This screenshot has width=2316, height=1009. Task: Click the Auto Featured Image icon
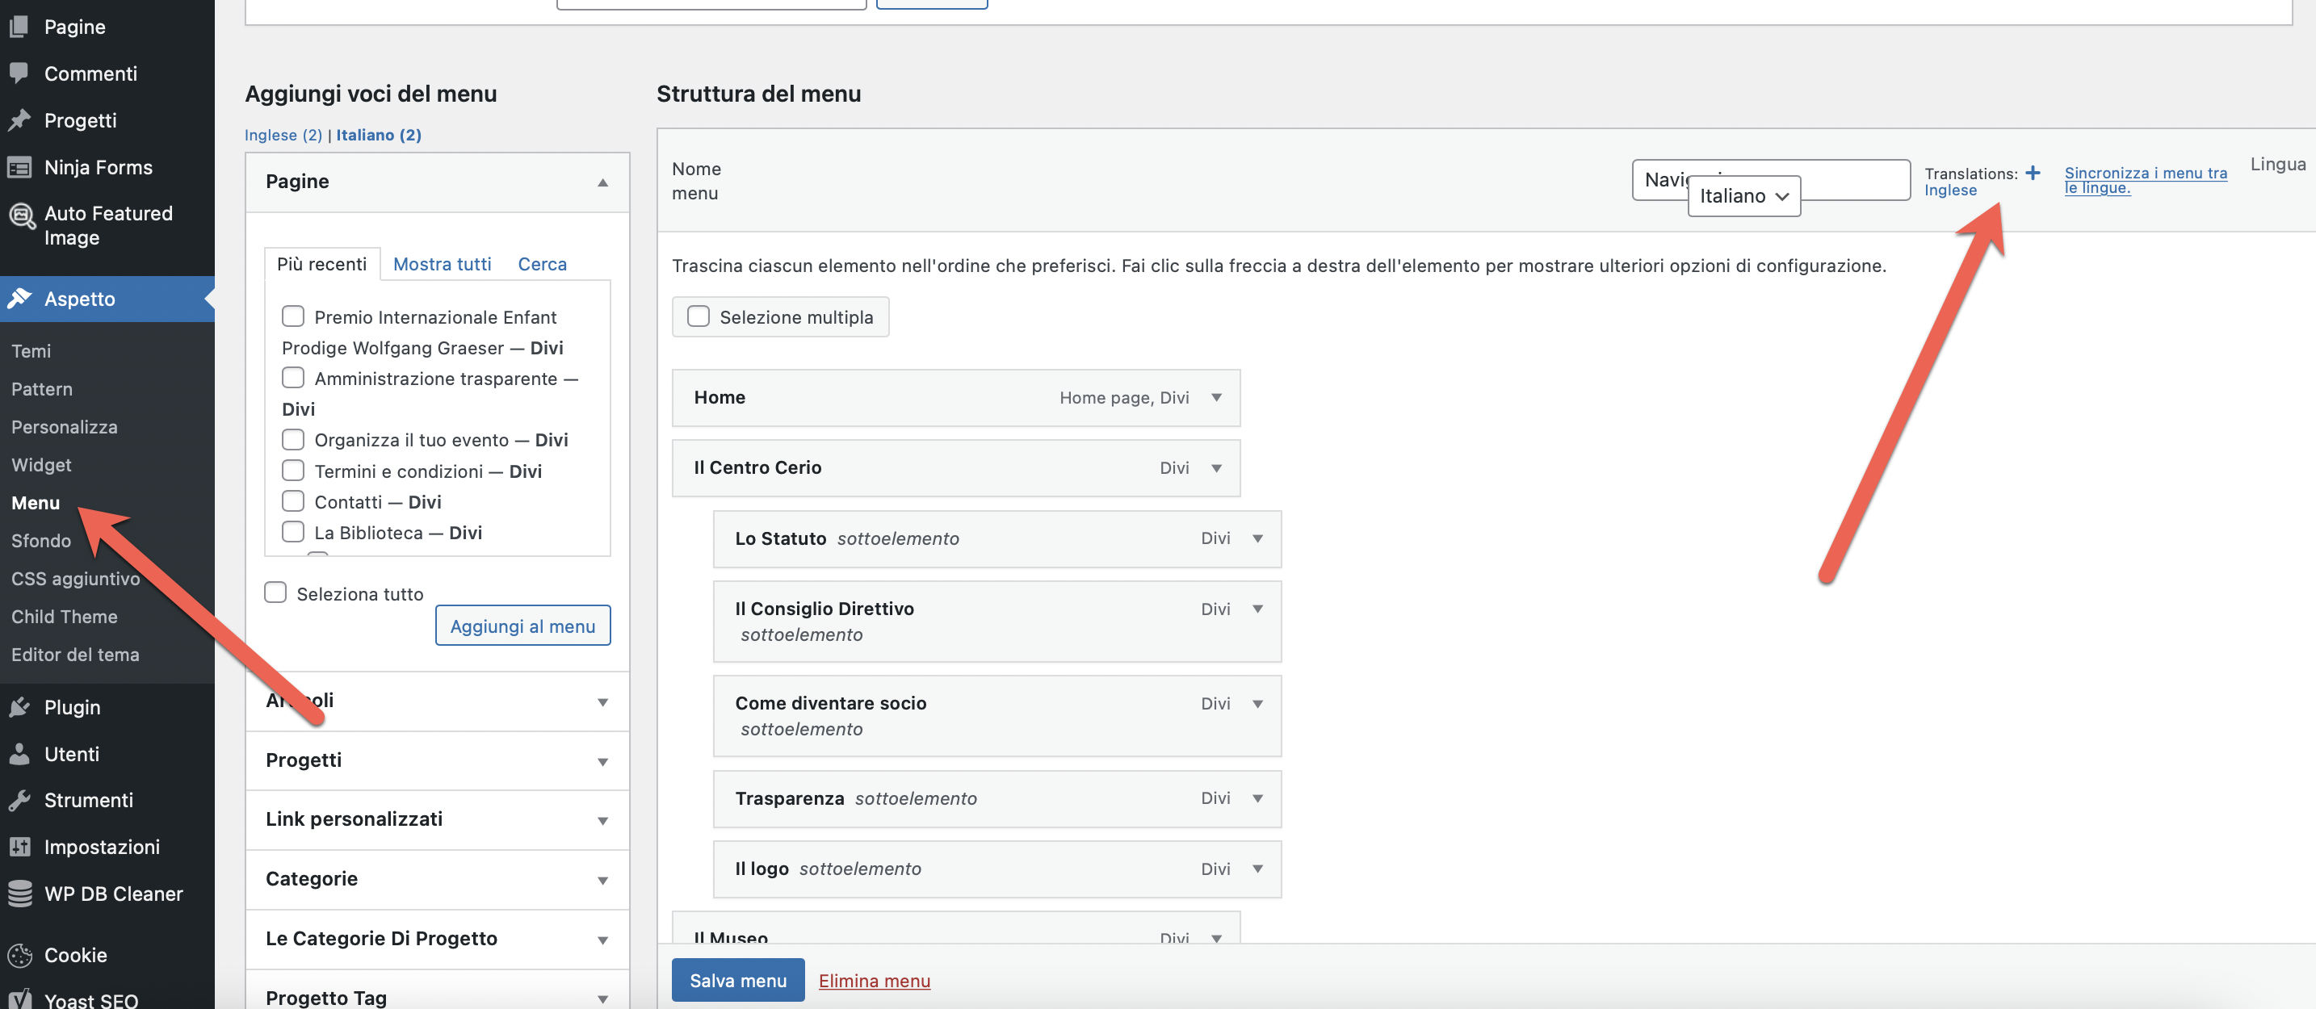click(21, 216)
